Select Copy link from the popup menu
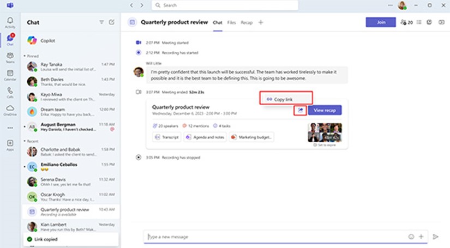Viewport: 450px width, 248px height. tap(286, 99)
